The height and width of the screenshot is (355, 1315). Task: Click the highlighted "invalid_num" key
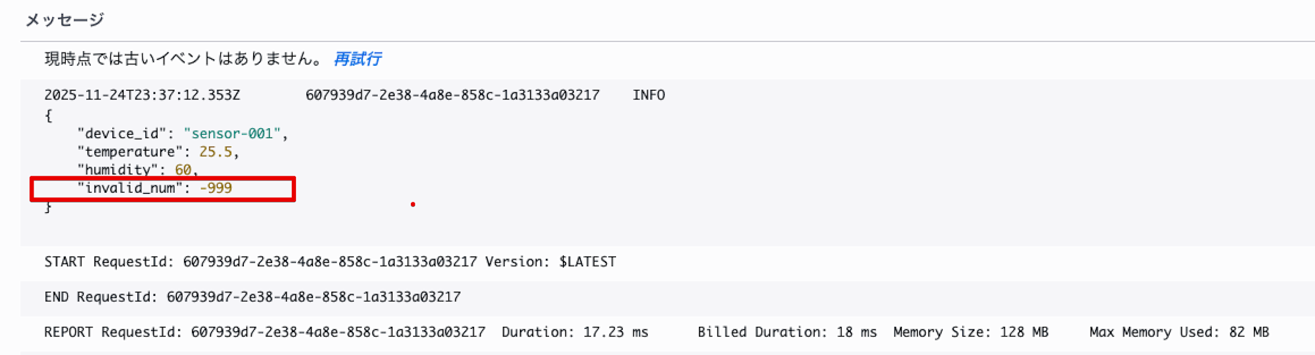tap(130, 188)
